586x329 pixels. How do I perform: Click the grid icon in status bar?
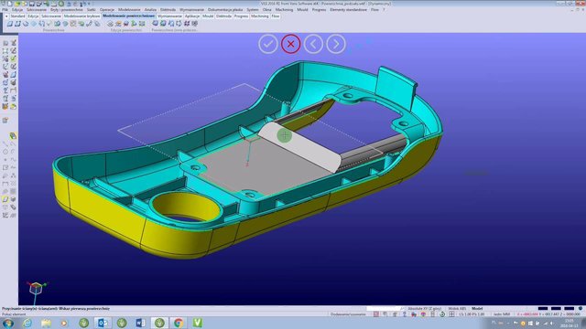451,314
